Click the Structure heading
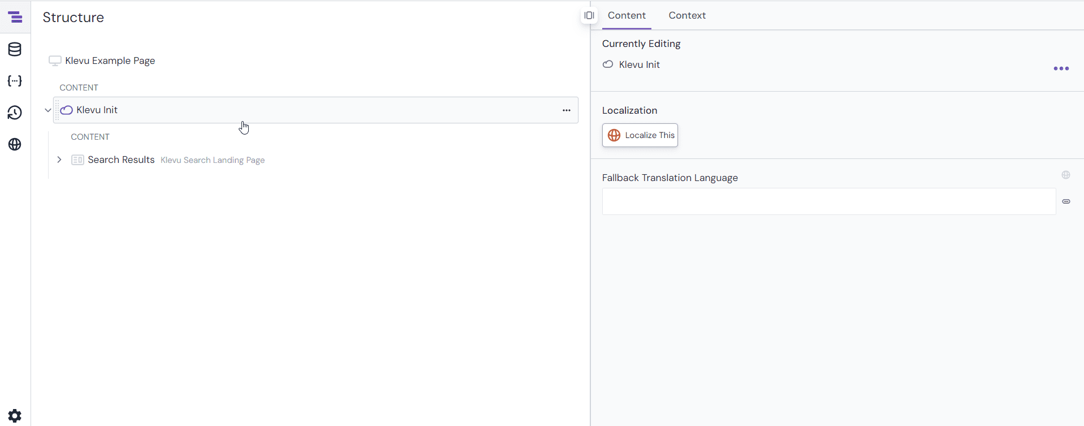The height and width of the screenshot is (426, 1084). point(74,18)
